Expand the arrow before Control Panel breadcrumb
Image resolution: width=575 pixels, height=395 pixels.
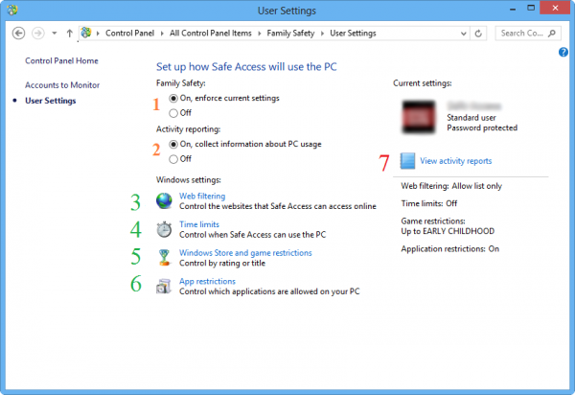point(98,34)
